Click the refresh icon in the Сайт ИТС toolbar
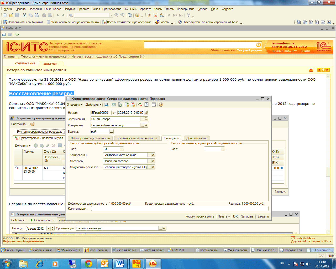The image size is (336, 269). (17, 34)
